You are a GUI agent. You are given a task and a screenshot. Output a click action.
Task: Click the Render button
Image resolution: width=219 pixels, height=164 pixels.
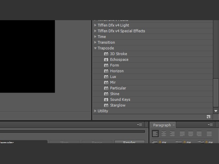coord(130,142)
